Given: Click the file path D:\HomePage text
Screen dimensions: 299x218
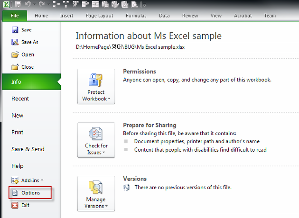Looking at the screenshot, I should coord(130,47).
